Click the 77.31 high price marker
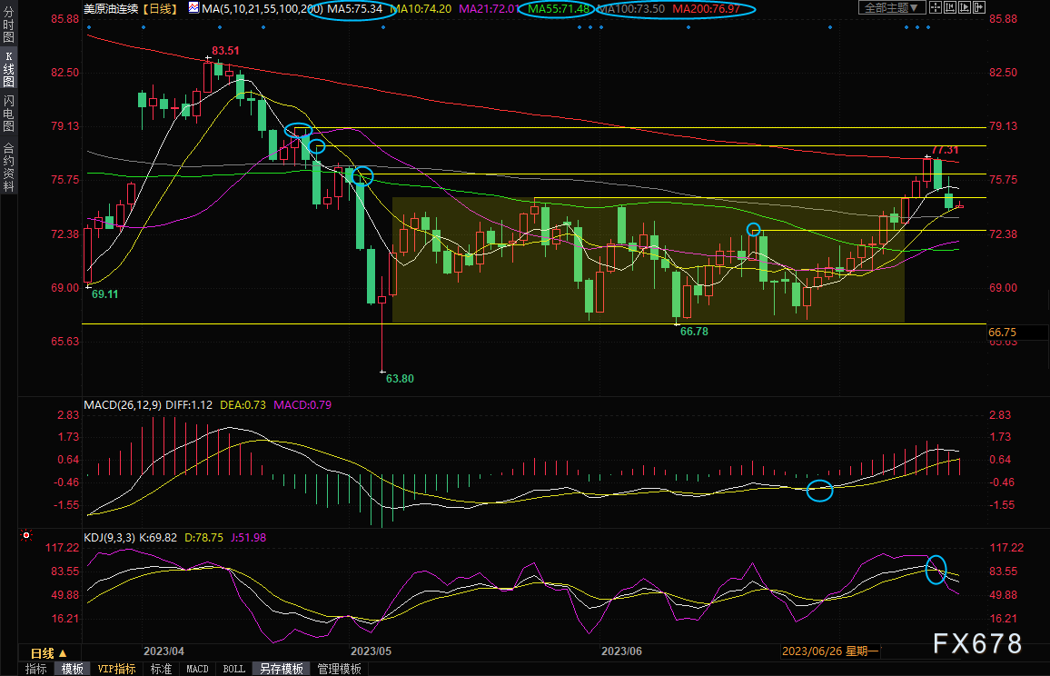Screen dimensions: 1050x676 pos(945,150)
